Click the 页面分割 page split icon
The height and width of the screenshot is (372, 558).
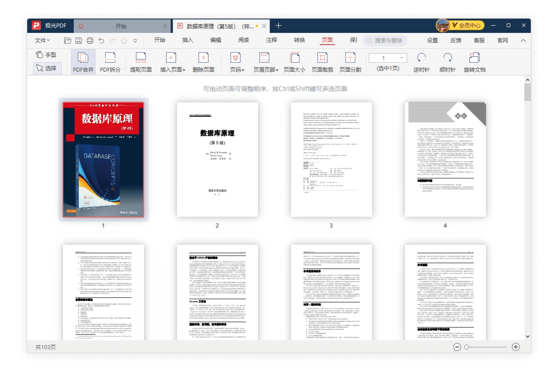[x=350, y=62]
